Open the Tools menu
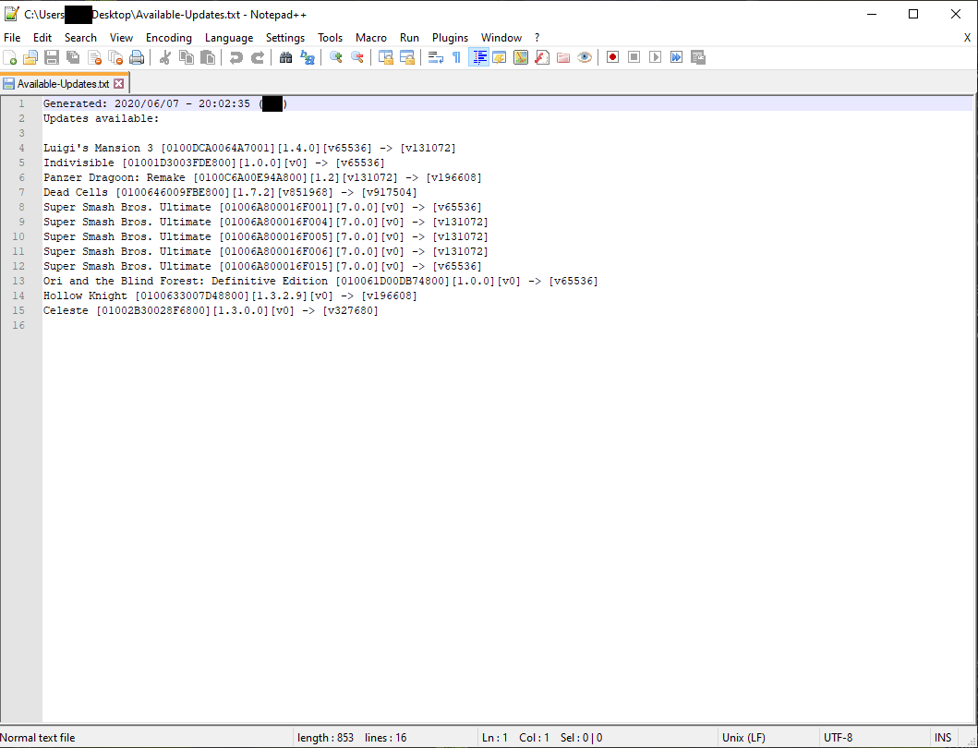 point(330,38)
